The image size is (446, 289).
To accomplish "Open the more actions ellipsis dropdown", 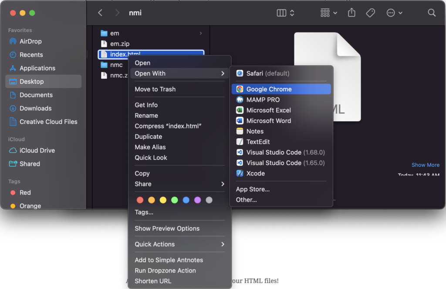I will (394, 13).
